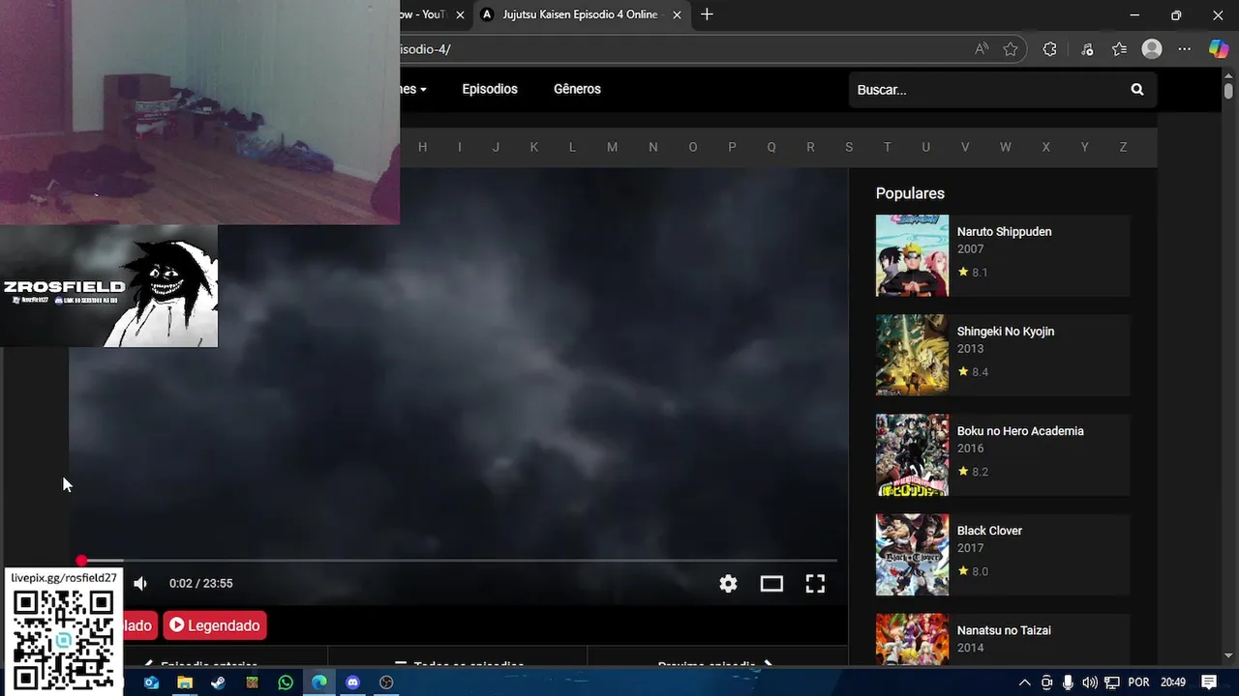The height and width of the screenshot is (696, 1239).
Task: Click the Read aloud icon in address bar
Action: click(982, 49)
